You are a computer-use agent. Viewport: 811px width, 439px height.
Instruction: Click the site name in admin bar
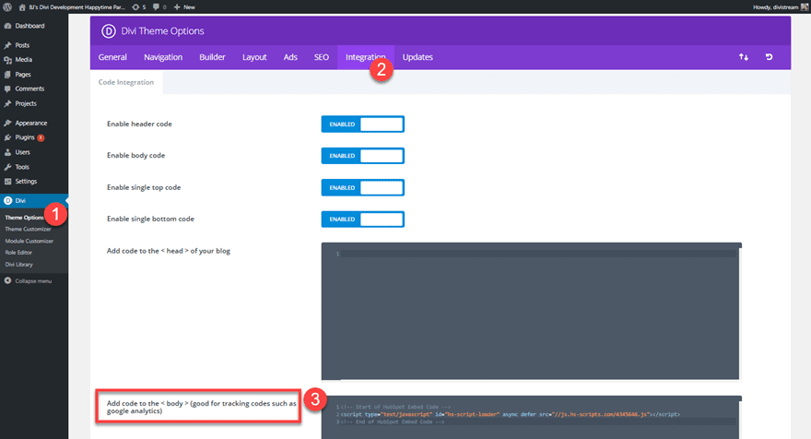click(77, 7)
